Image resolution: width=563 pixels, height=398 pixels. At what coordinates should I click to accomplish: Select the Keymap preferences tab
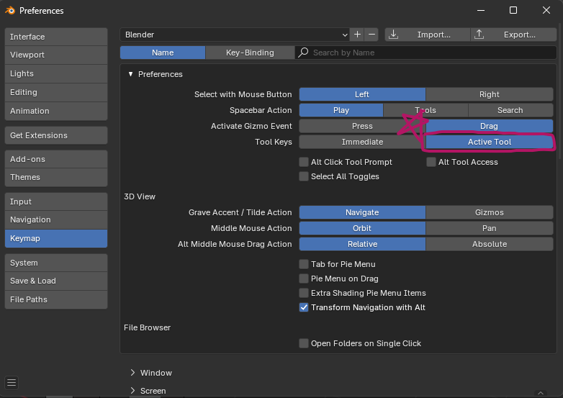pyautogui.click(x=56, y=238)
